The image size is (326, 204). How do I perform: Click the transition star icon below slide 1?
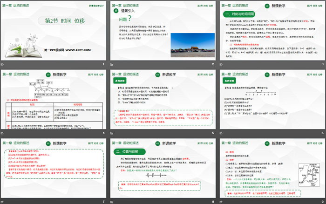coord(3,64)
